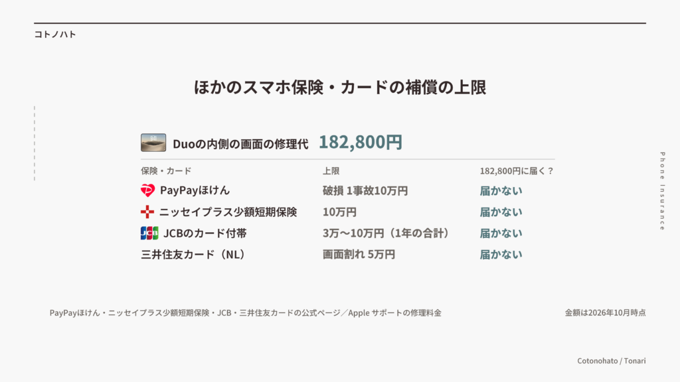Image resolution: width=680 pixels, height=382 pixels.
Task: Click the red Nissay Plus cross icon
Action: click(x=147, y=212)
